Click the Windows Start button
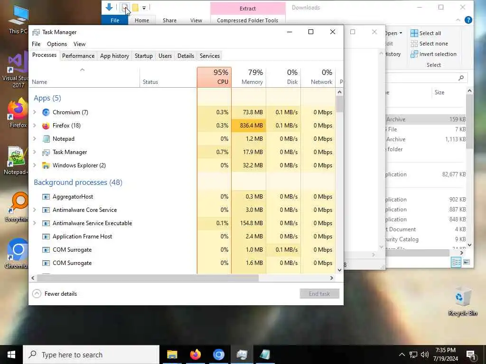This screenshot has width=486, height=364. [x=11, y=355]
